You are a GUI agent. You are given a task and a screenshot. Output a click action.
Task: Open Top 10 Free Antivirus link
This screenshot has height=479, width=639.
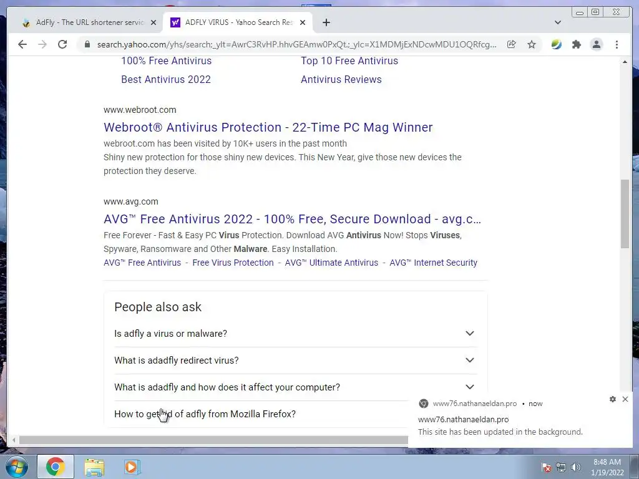click(x=349, y=60)
